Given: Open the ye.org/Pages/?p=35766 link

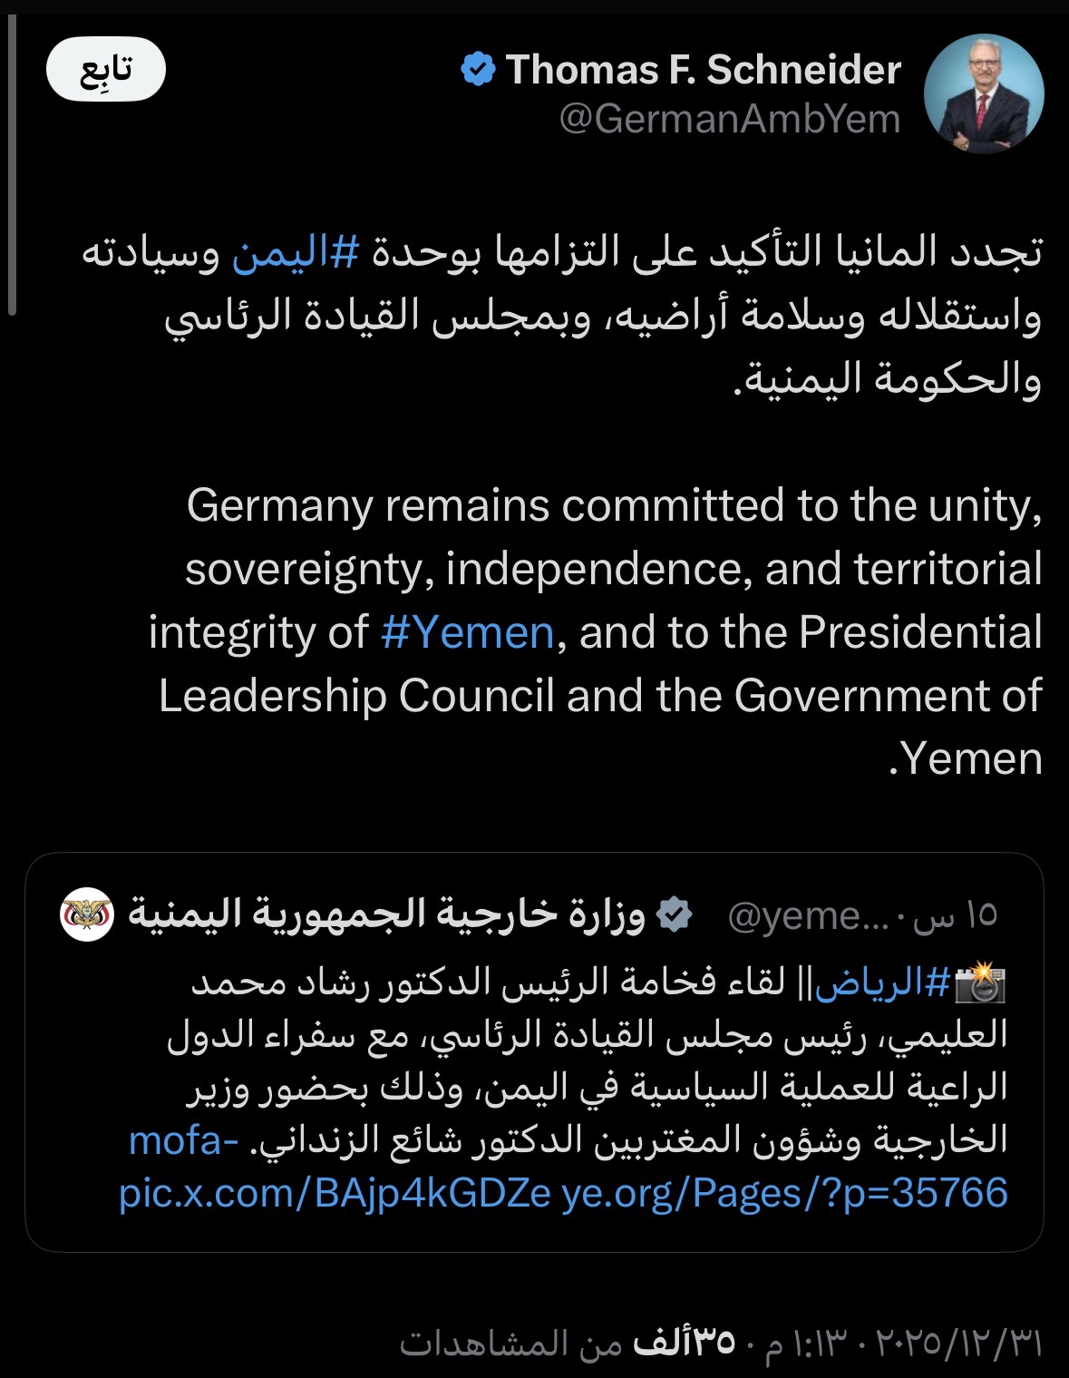Looking at the screenshot, I should [785, 1193].
